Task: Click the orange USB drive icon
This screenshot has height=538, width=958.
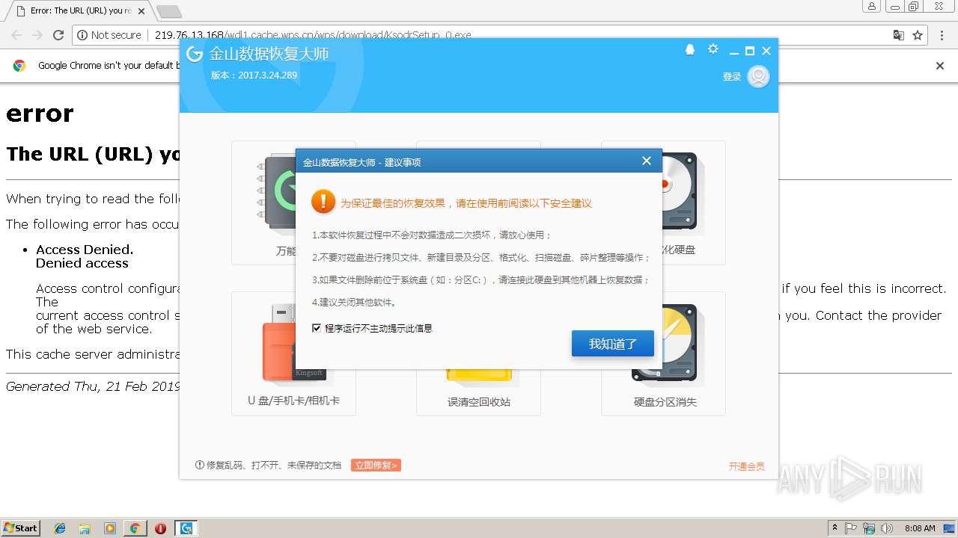Action: point(293,342)
